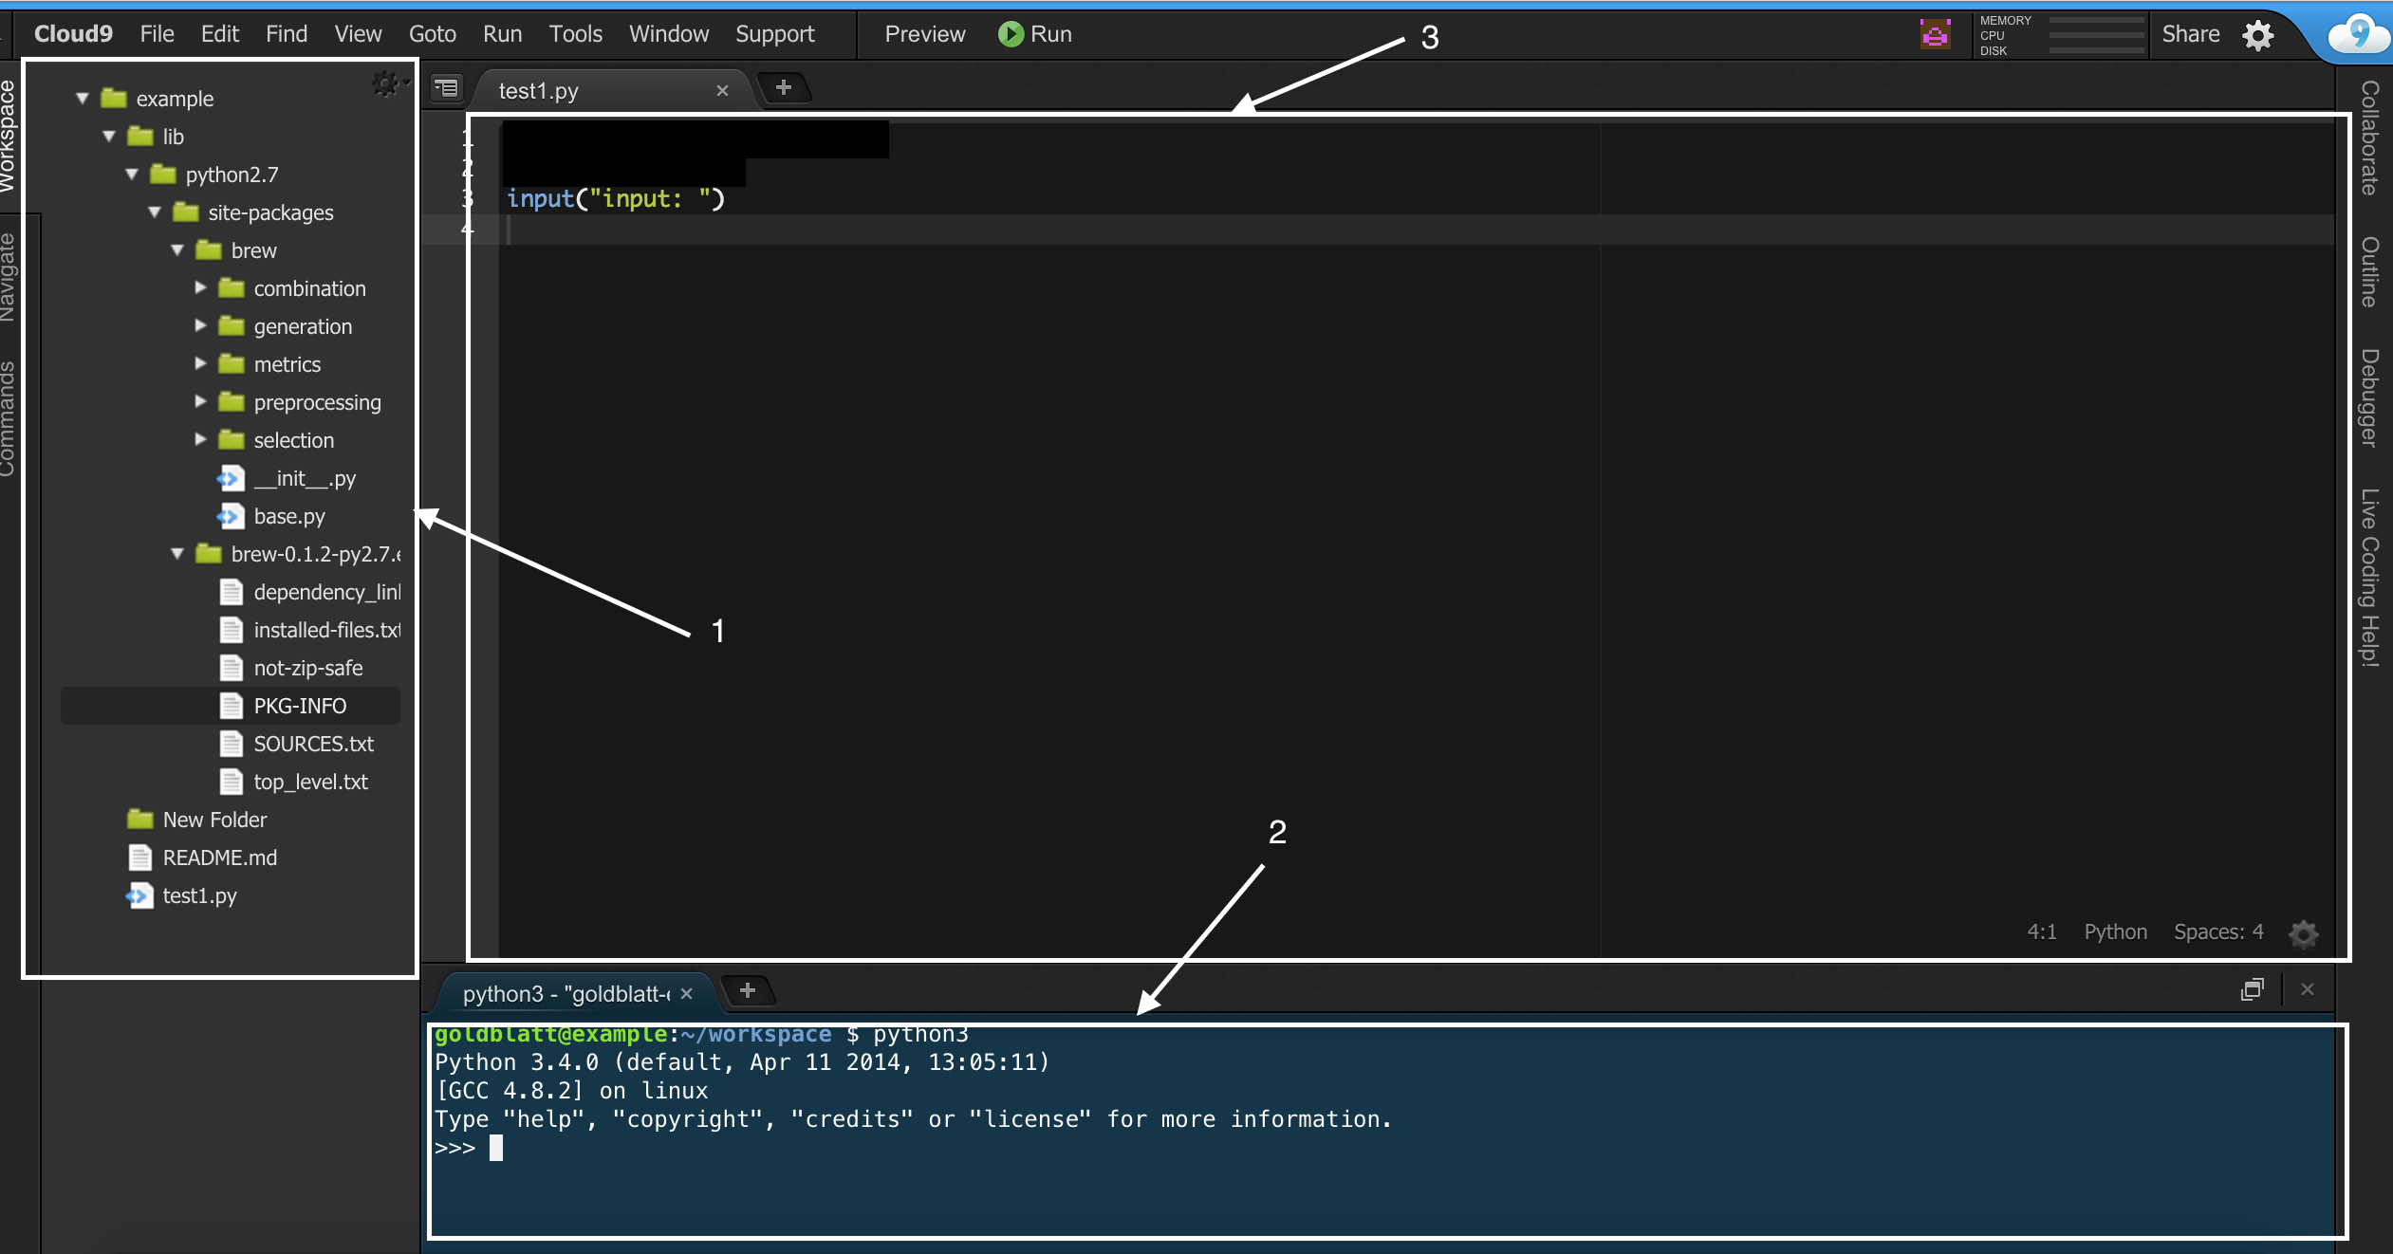Image resolution: width=2393 pixels, height=1254 pixels.
Task: Expand the combination folder
Action: (201, 288)
